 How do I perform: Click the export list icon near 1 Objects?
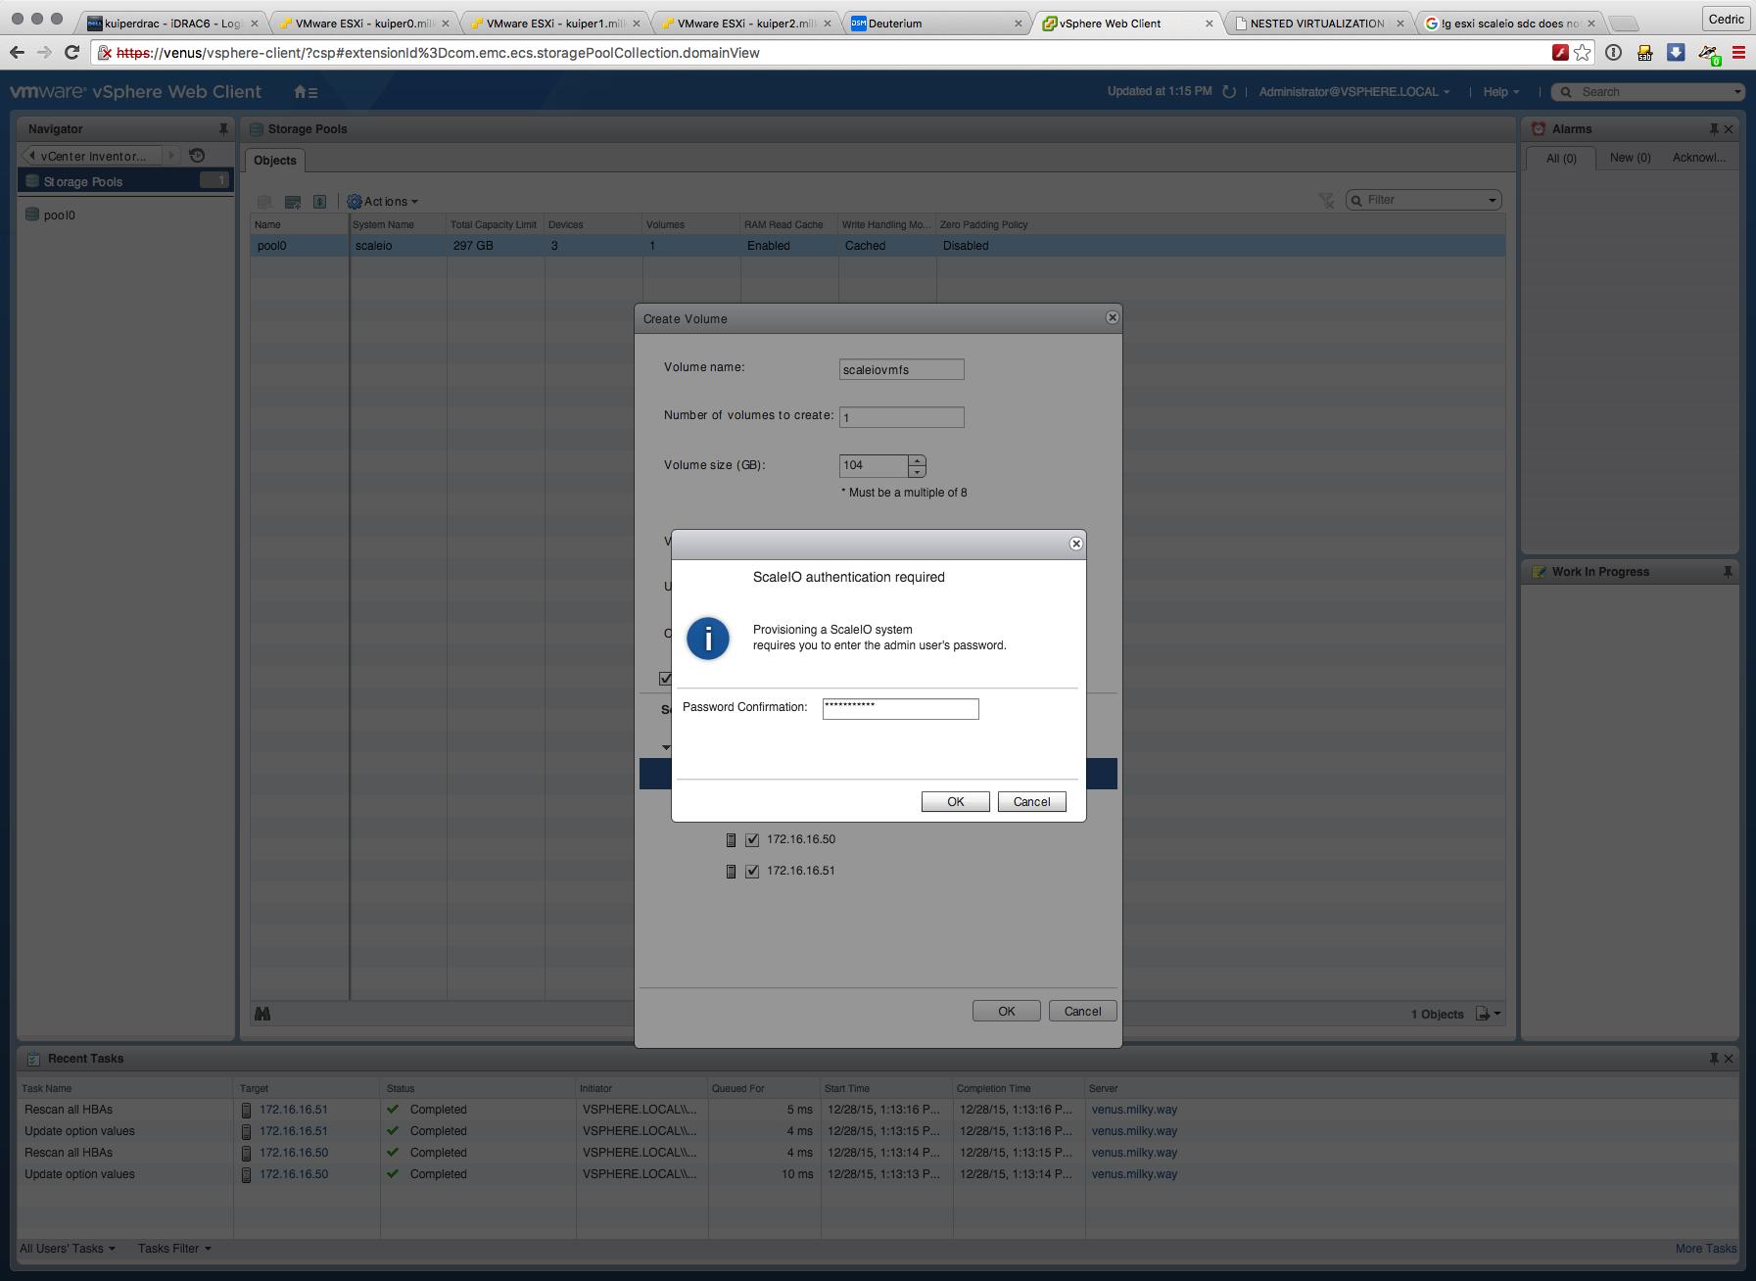tap(1488, 1014)
